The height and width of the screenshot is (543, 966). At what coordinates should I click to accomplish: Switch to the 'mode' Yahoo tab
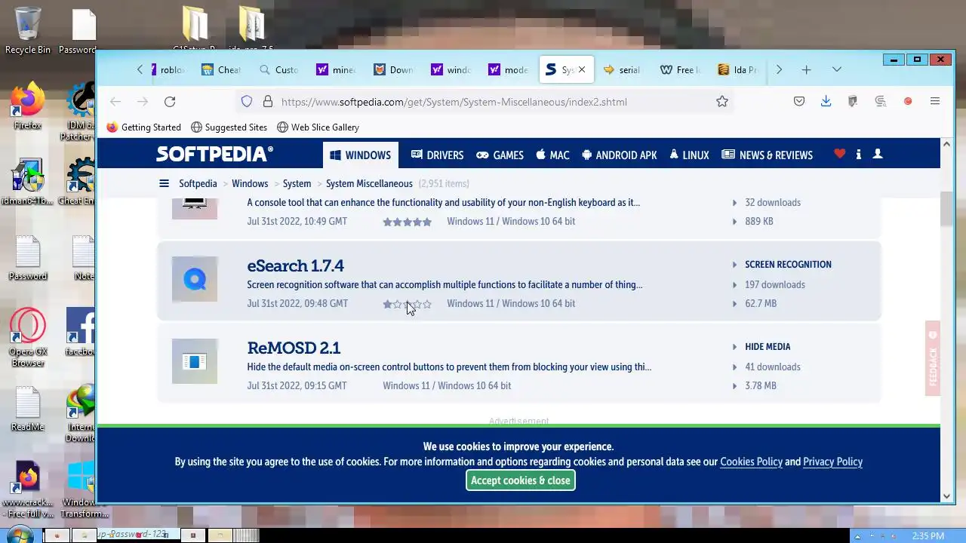pyautogui.click(x=508, y=70)
